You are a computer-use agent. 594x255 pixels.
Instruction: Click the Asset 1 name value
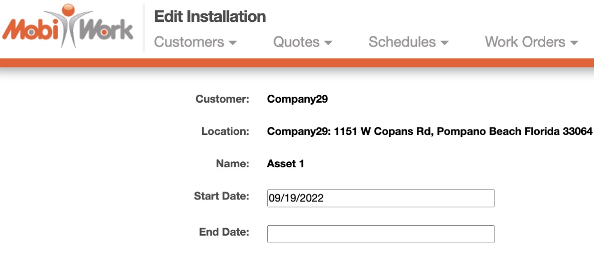click(x=285, y=164)
